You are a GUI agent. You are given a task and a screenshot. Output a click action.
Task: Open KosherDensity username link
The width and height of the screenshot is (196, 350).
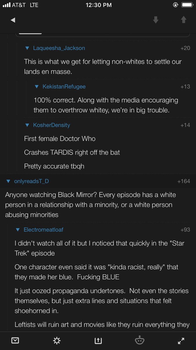pos(51,125)
